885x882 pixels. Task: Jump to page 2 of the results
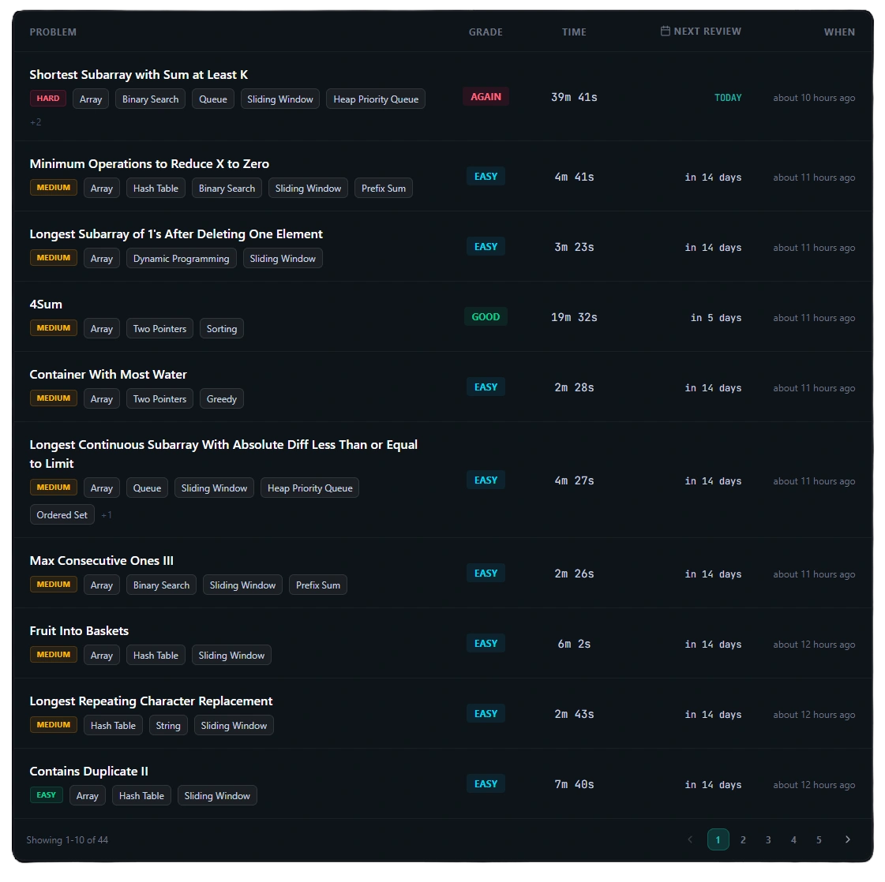pyautogui.click(x=743, y=839)
